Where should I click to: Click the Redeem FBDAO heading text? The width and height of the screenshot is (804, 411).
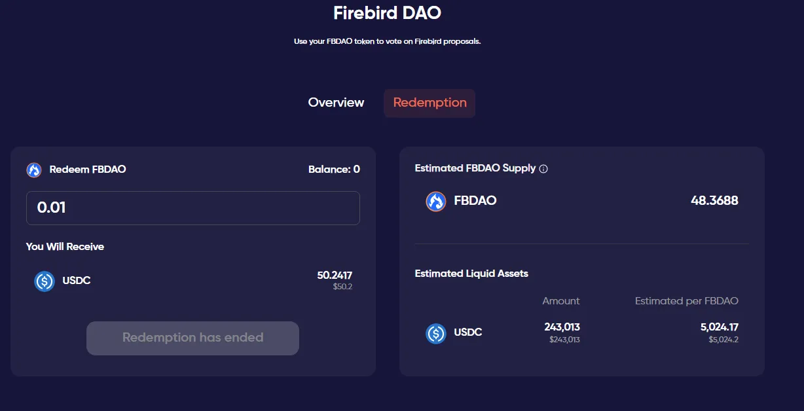click(88, 170)
